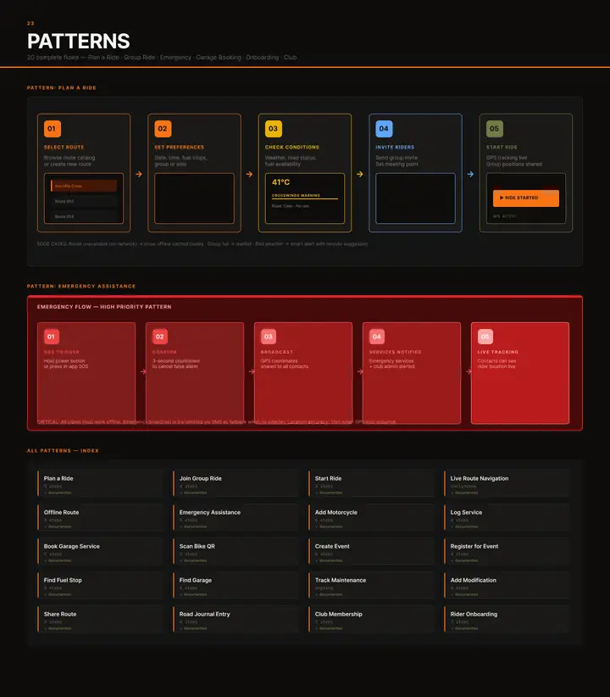
Task: Click the Live Tracking heading in the emergency flow
Action: tap(497, 352)
